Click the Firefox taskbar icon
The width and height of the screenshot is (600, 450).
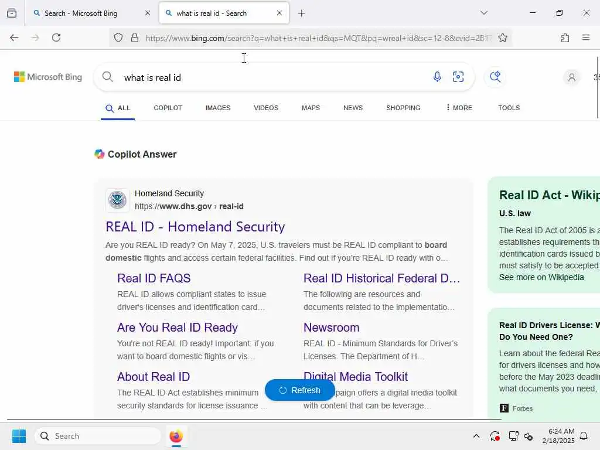coord(176,436)
